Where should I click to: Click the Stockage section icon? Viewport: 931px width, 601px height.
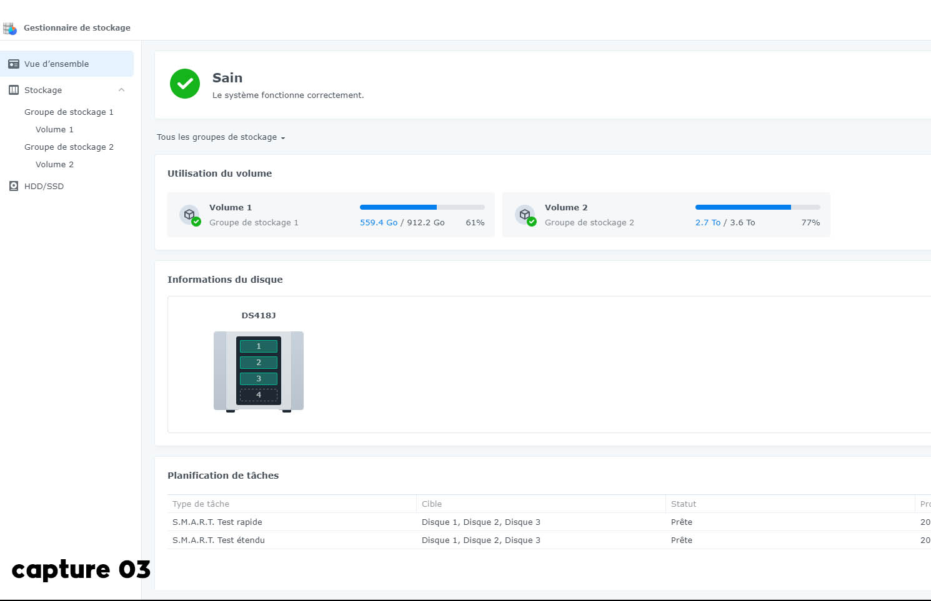(x=13, y=90)
